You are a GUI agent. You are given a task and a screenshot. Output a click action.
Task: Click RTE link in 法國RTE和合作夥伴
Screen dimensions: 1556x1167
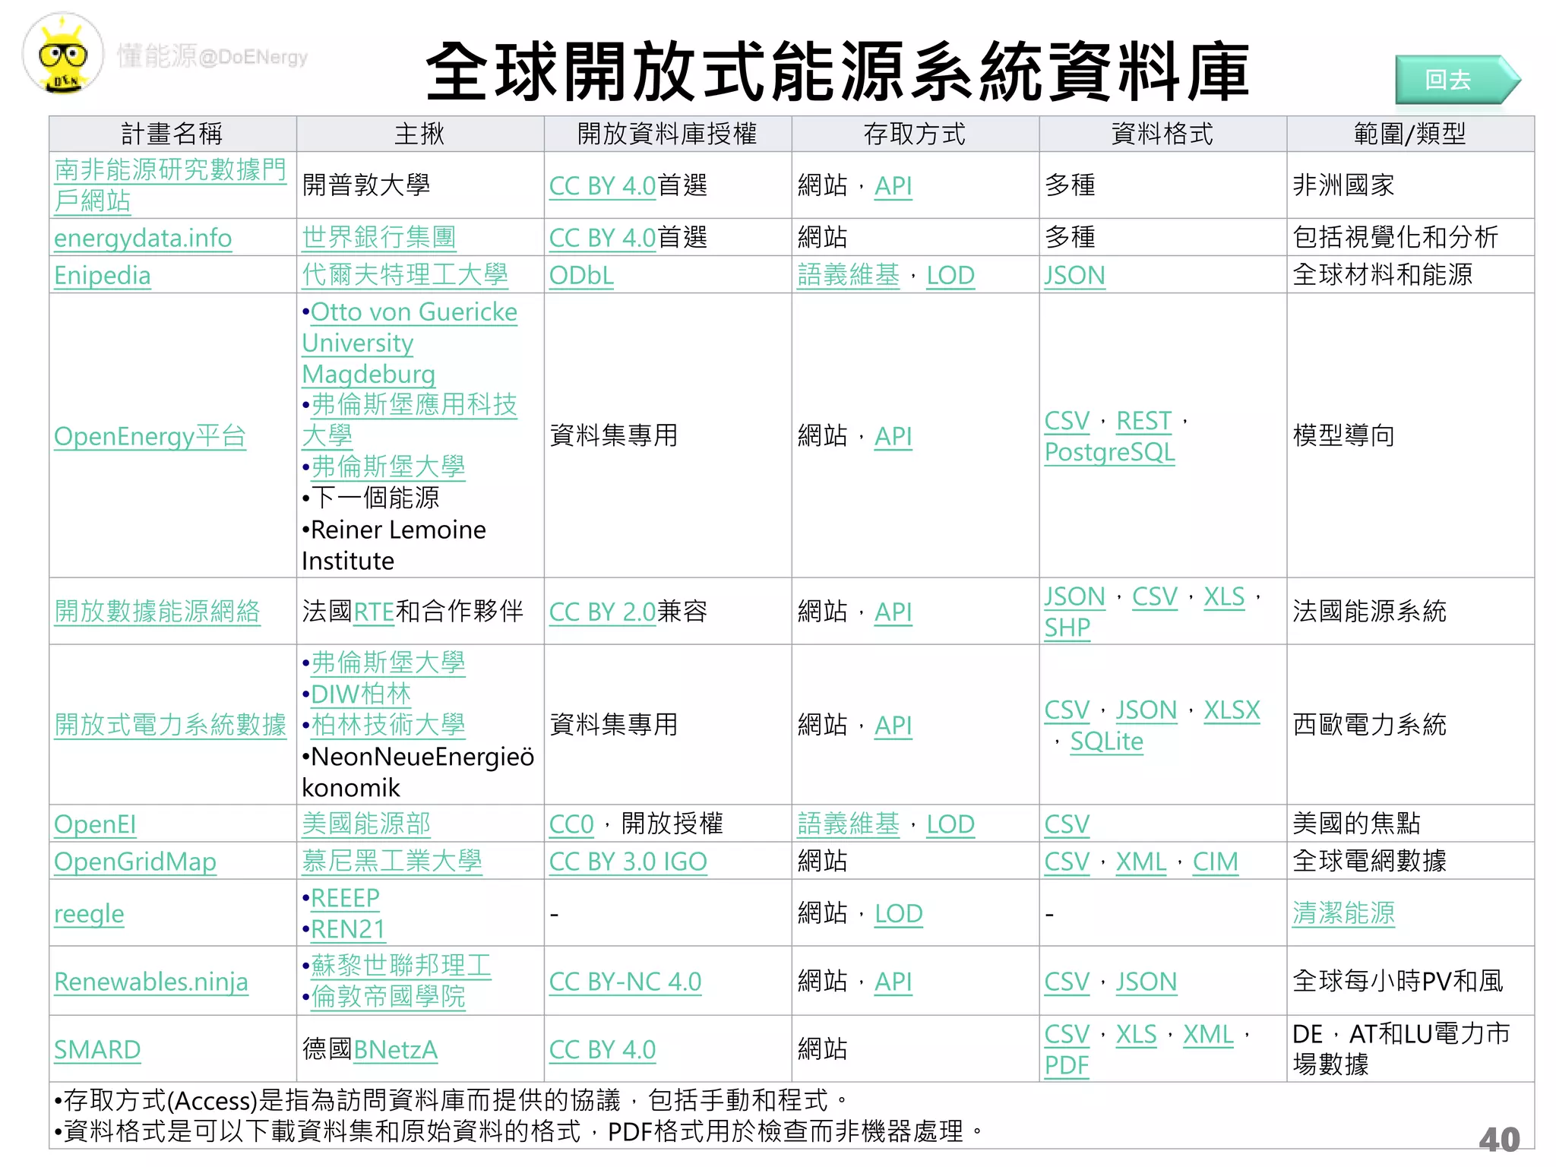(x=374, y=612)
